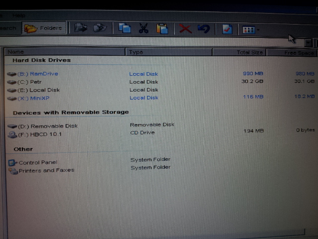Click the Removable Disk drive icon
This screenshot has height=239, width=318.
pyautogui.click(x=12, y=126)
